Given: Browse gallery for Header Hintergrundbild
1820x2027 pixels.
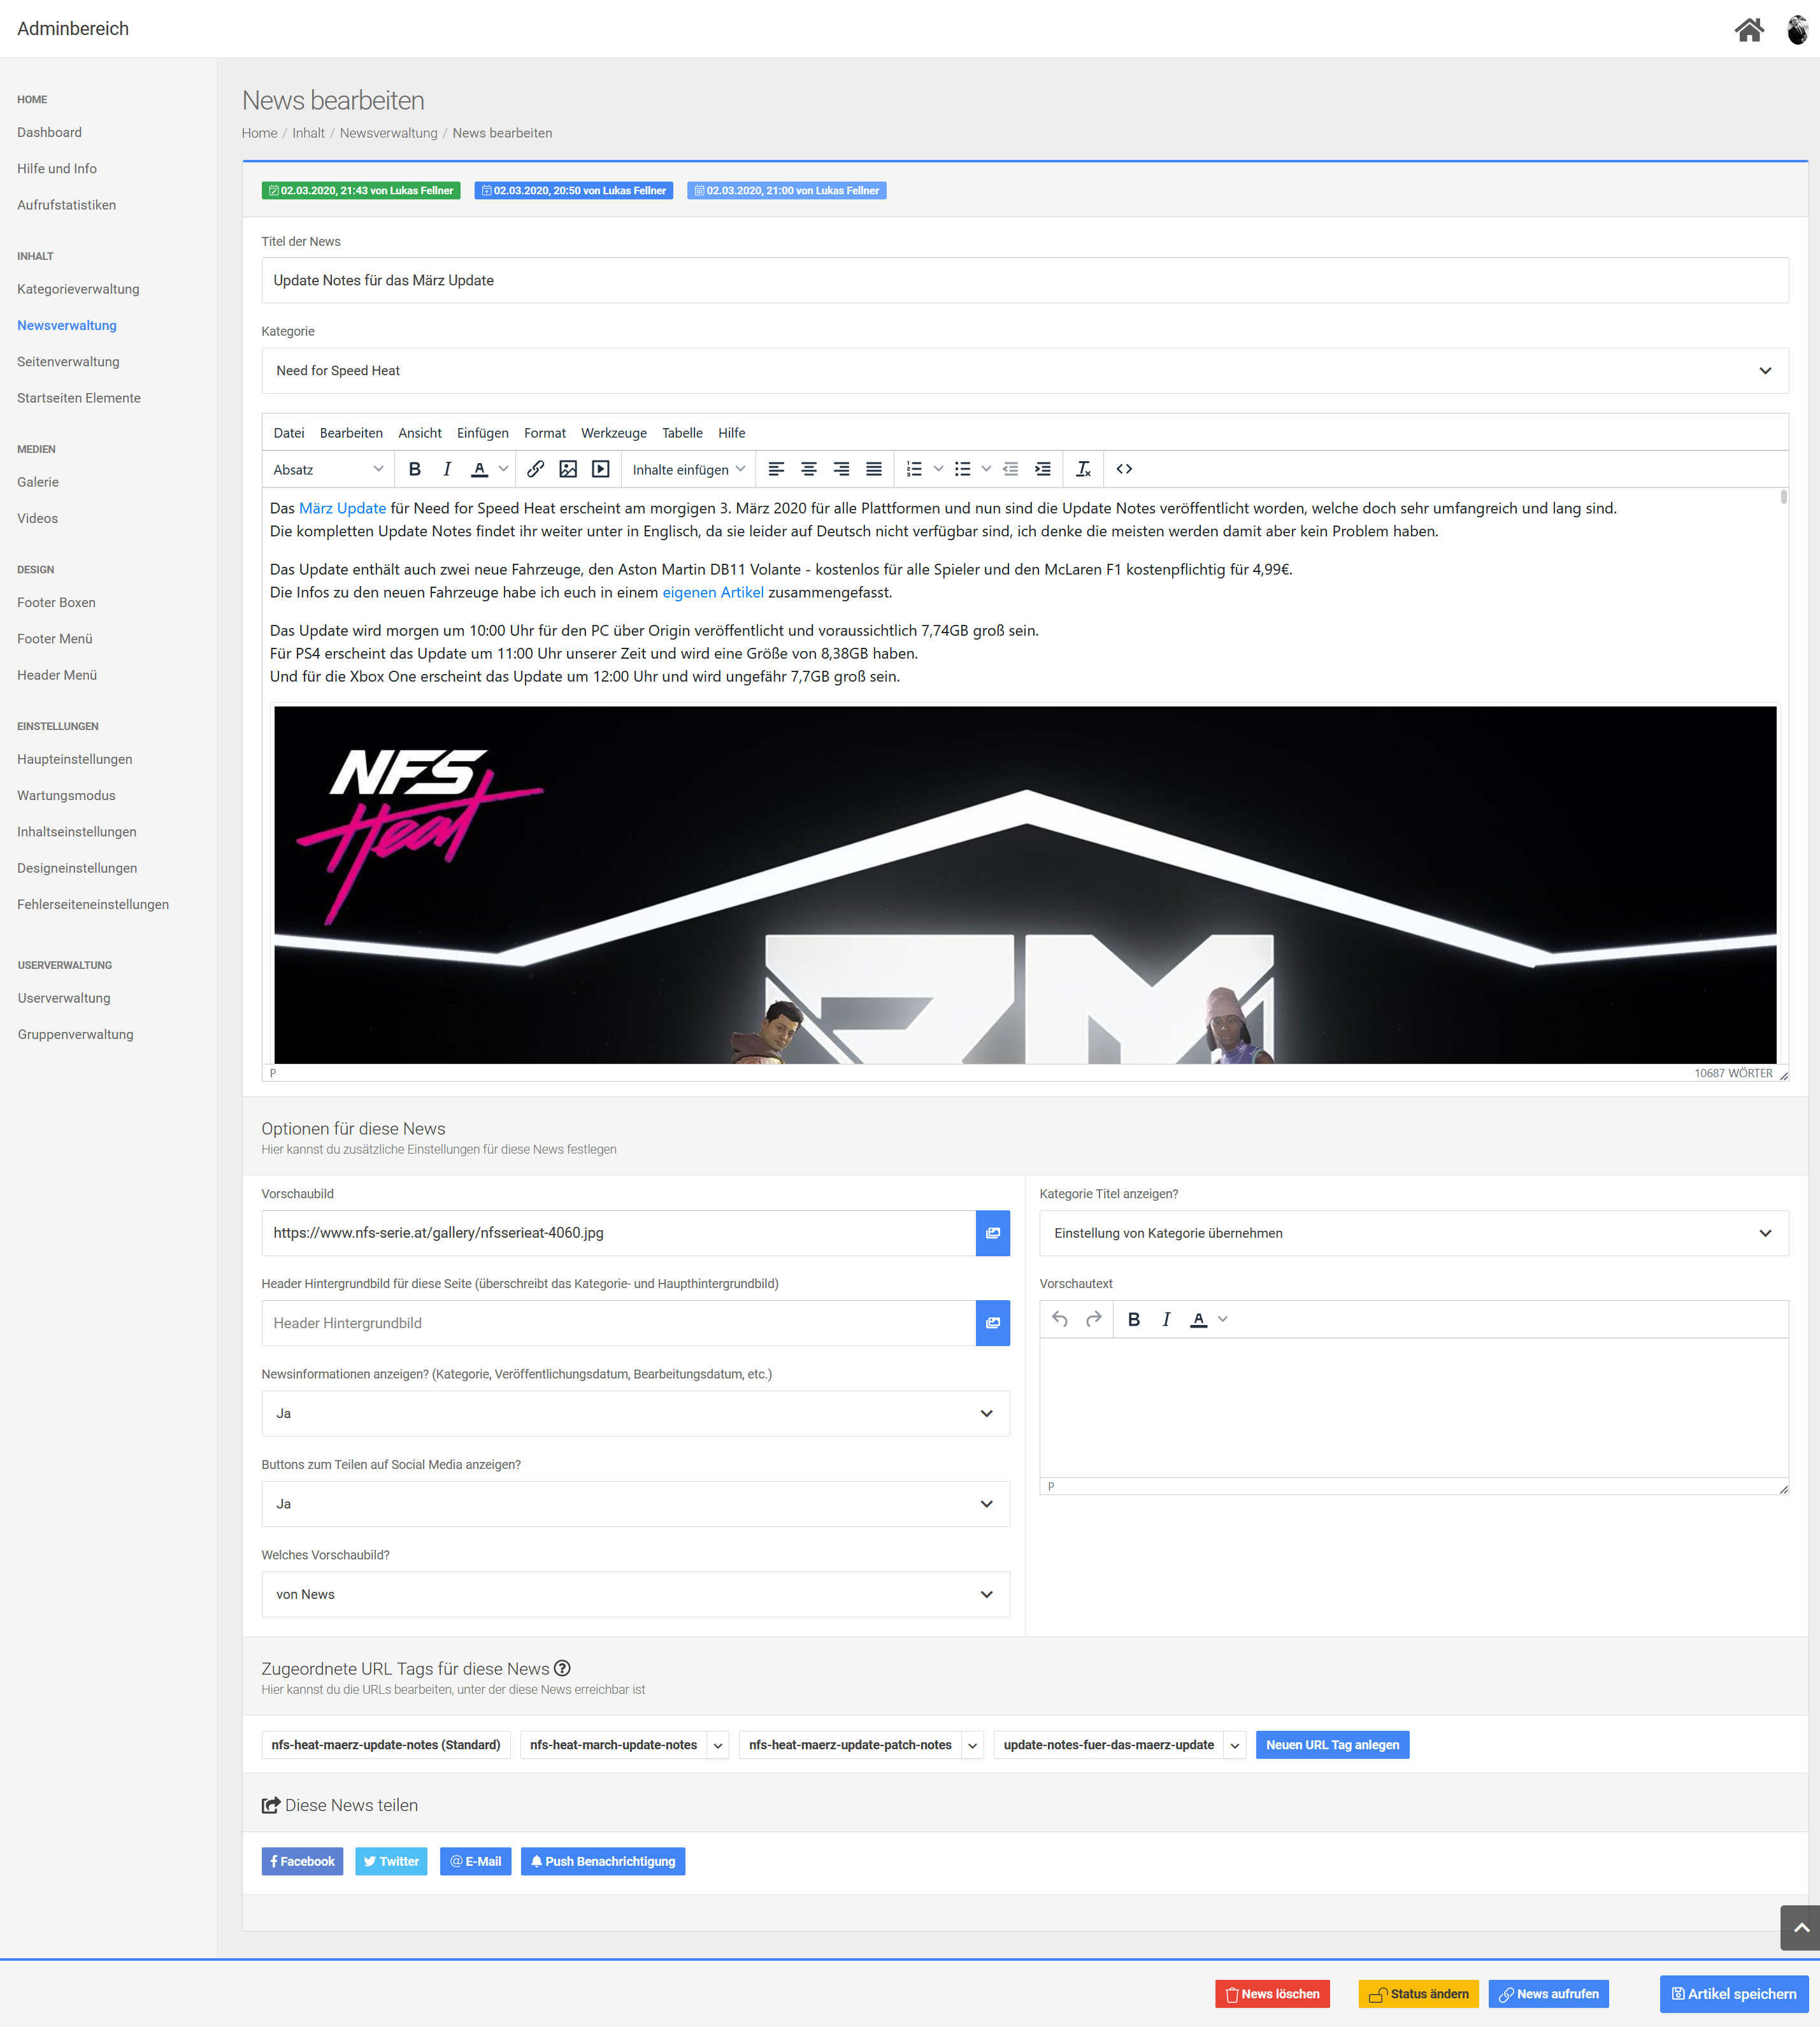Looking at the screenshot, I should click(x=992, y=1323).
